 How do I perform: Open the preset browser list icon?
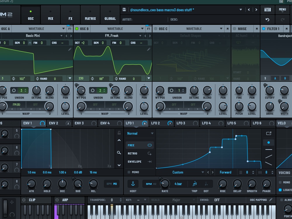pyautogui.click(x=267, y=10)
